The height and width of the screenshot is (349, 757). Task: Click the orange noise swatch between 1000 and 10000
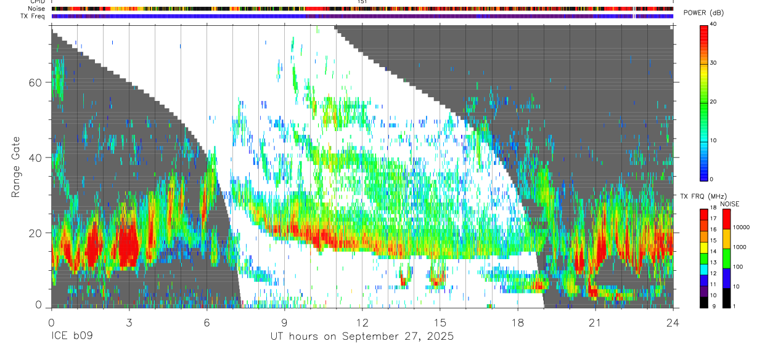click(x=726, y=238)
